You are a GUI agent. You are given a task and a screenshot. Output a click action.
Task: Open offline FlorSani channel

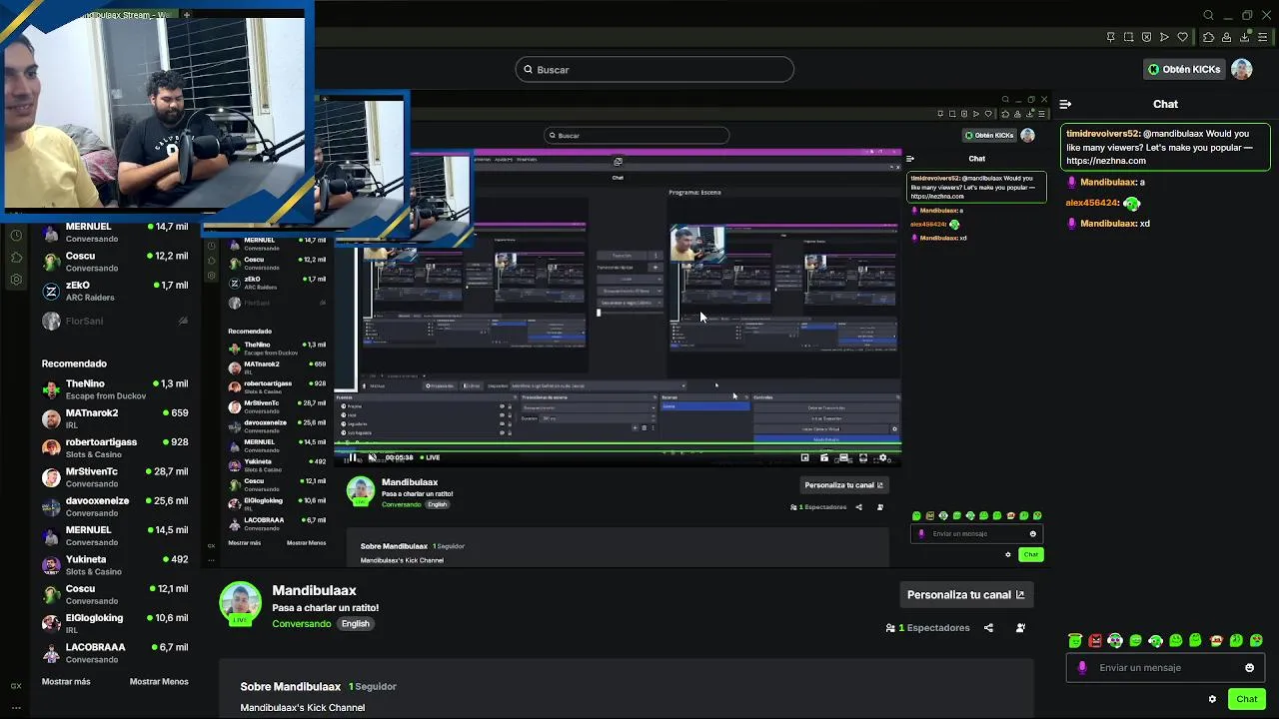pyautogui.click(x=115, y=321)
